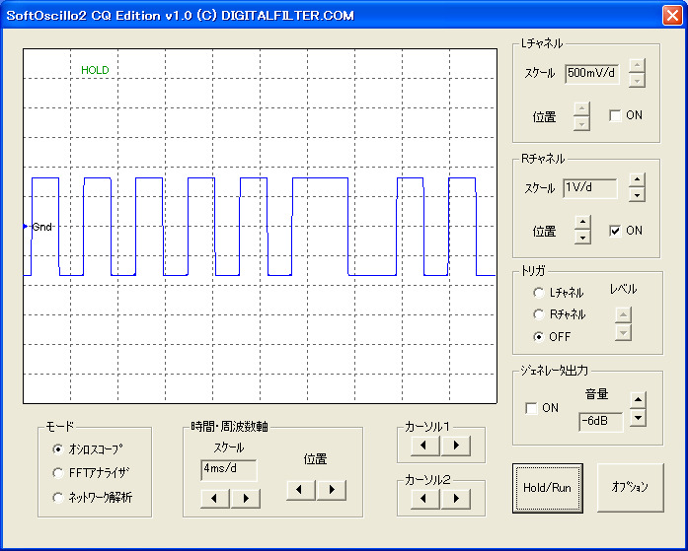Increase time scale with right arrow

coord(244,498)
